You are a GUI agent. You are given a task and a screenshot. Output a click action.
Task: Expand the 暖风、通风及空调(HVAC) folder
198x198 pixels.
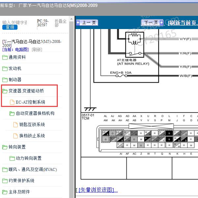tap(33, 170)
